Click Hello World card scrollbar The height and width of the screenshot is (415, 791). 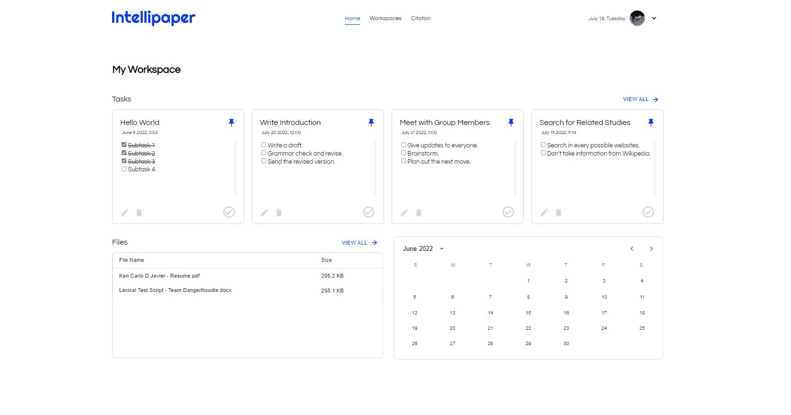click(235, 168)
